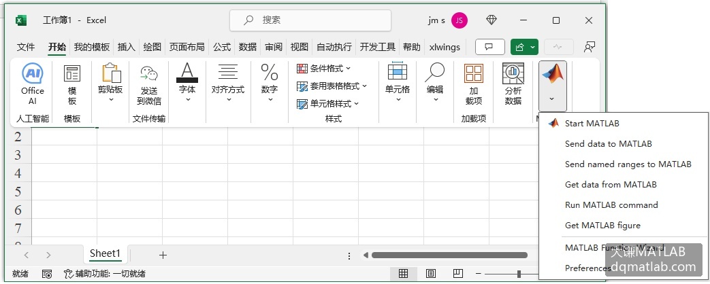Switch to the 视图 view tab
This screenshot has width=710, height=284.
tap(300, 47)
